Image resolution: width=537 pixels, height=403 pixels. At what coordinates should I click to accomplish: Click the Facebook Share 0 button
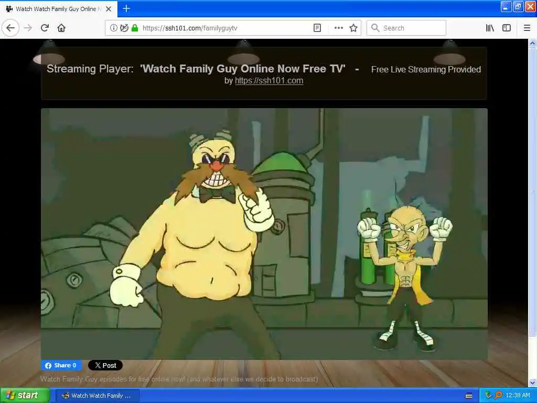[61, 365]
